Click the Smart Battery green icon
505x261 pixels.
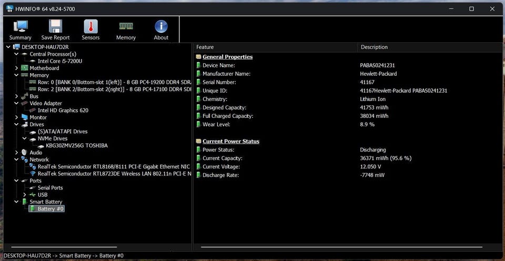coord(25,202)
